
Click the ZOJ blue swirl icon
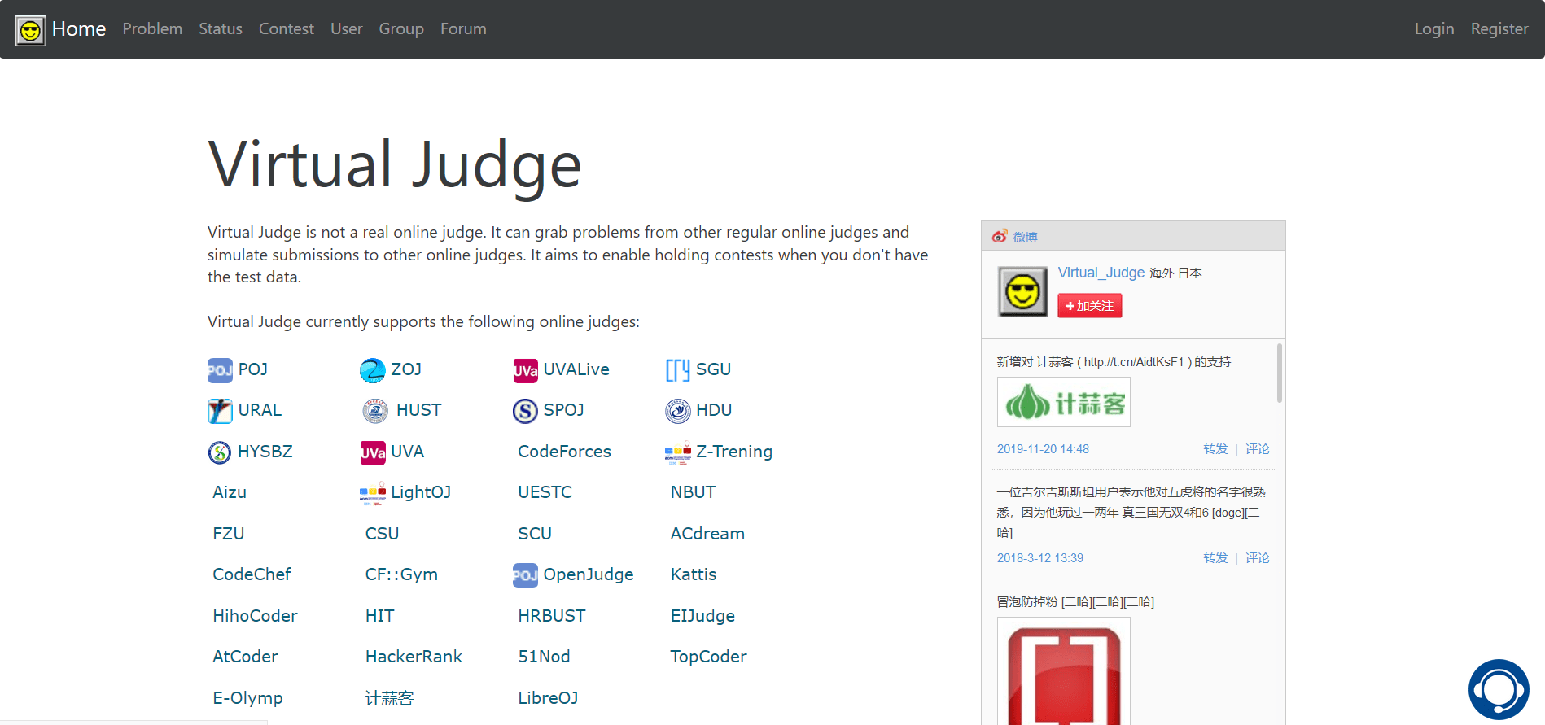point(372,370)
